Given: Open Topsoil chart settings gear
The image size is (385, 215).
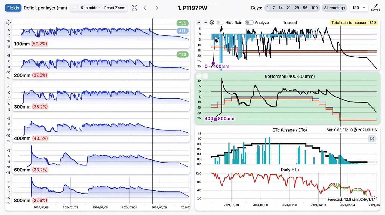Looking at the screenshot, I should click(x=212, y=23).
